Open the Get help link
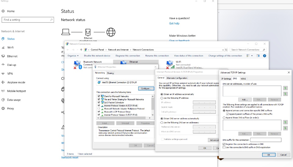 [x=174, y=23]
